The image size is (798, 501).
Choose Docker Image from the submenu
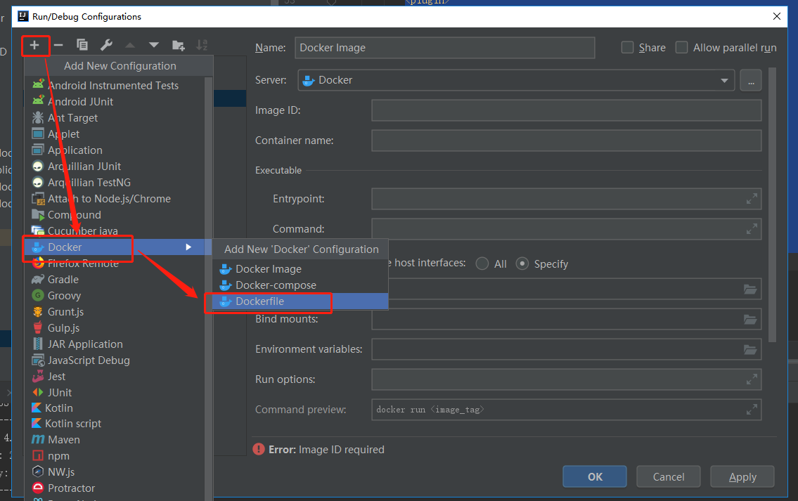pos(300,269)
